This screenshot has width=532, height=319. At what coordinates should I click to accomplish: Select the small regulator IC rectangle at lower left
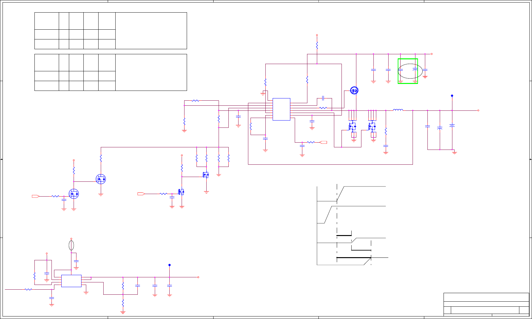tap(71, 281)
